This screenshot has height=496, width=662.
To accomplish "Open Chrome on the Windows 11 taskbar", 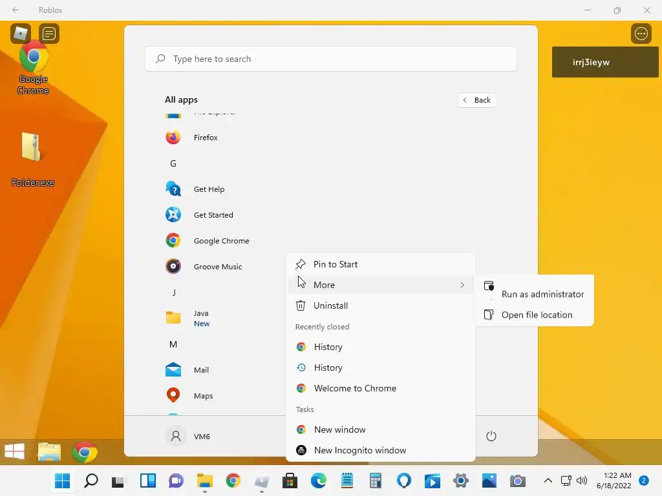I will point(233,480).
